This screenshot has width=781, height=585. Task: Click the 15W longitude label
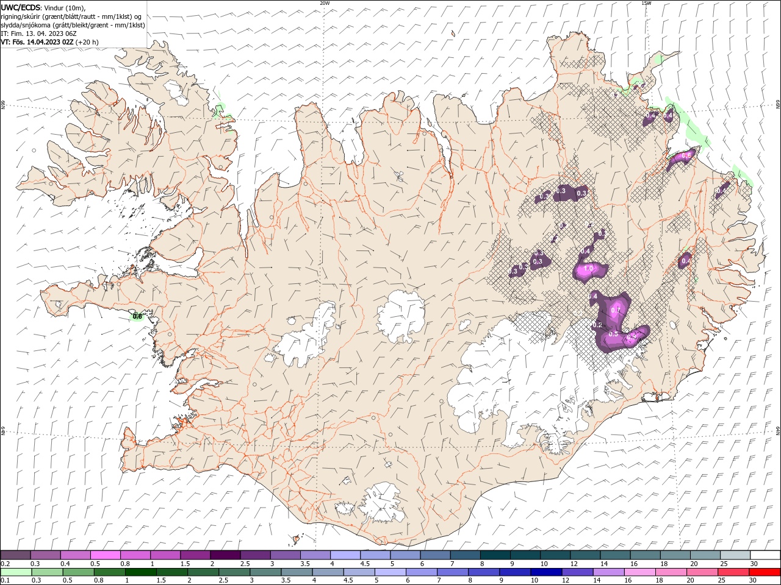point(646,3)
